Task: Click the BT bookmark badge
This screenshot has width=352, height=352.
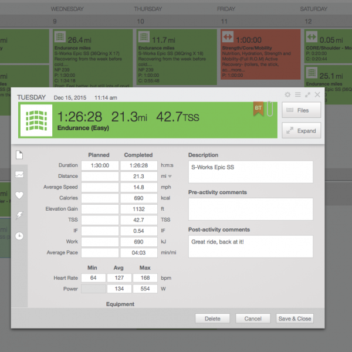Action: [258, 109]
